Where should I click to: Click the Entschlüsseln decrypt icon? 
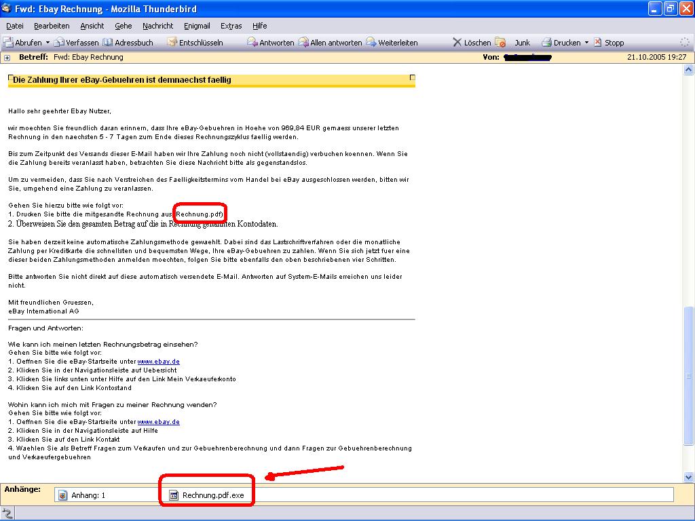pos(172,43)
